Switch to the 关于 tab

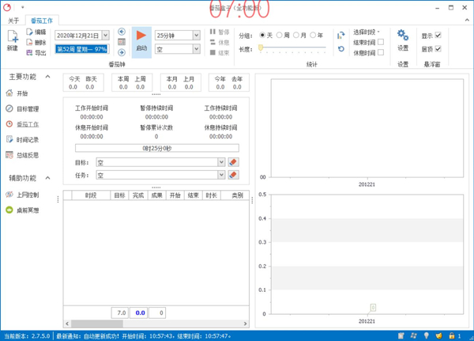(x=13, y=21)
